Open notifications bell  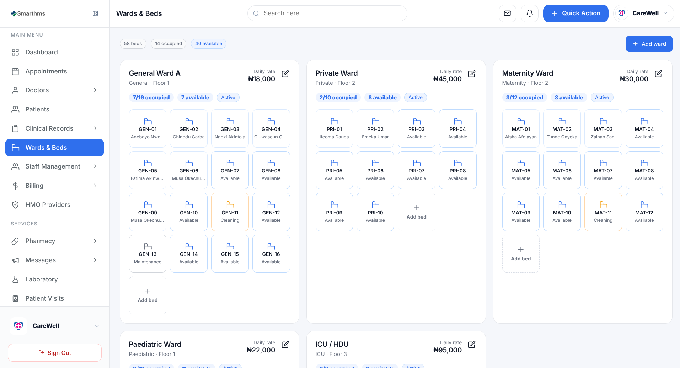click(530, 13)
